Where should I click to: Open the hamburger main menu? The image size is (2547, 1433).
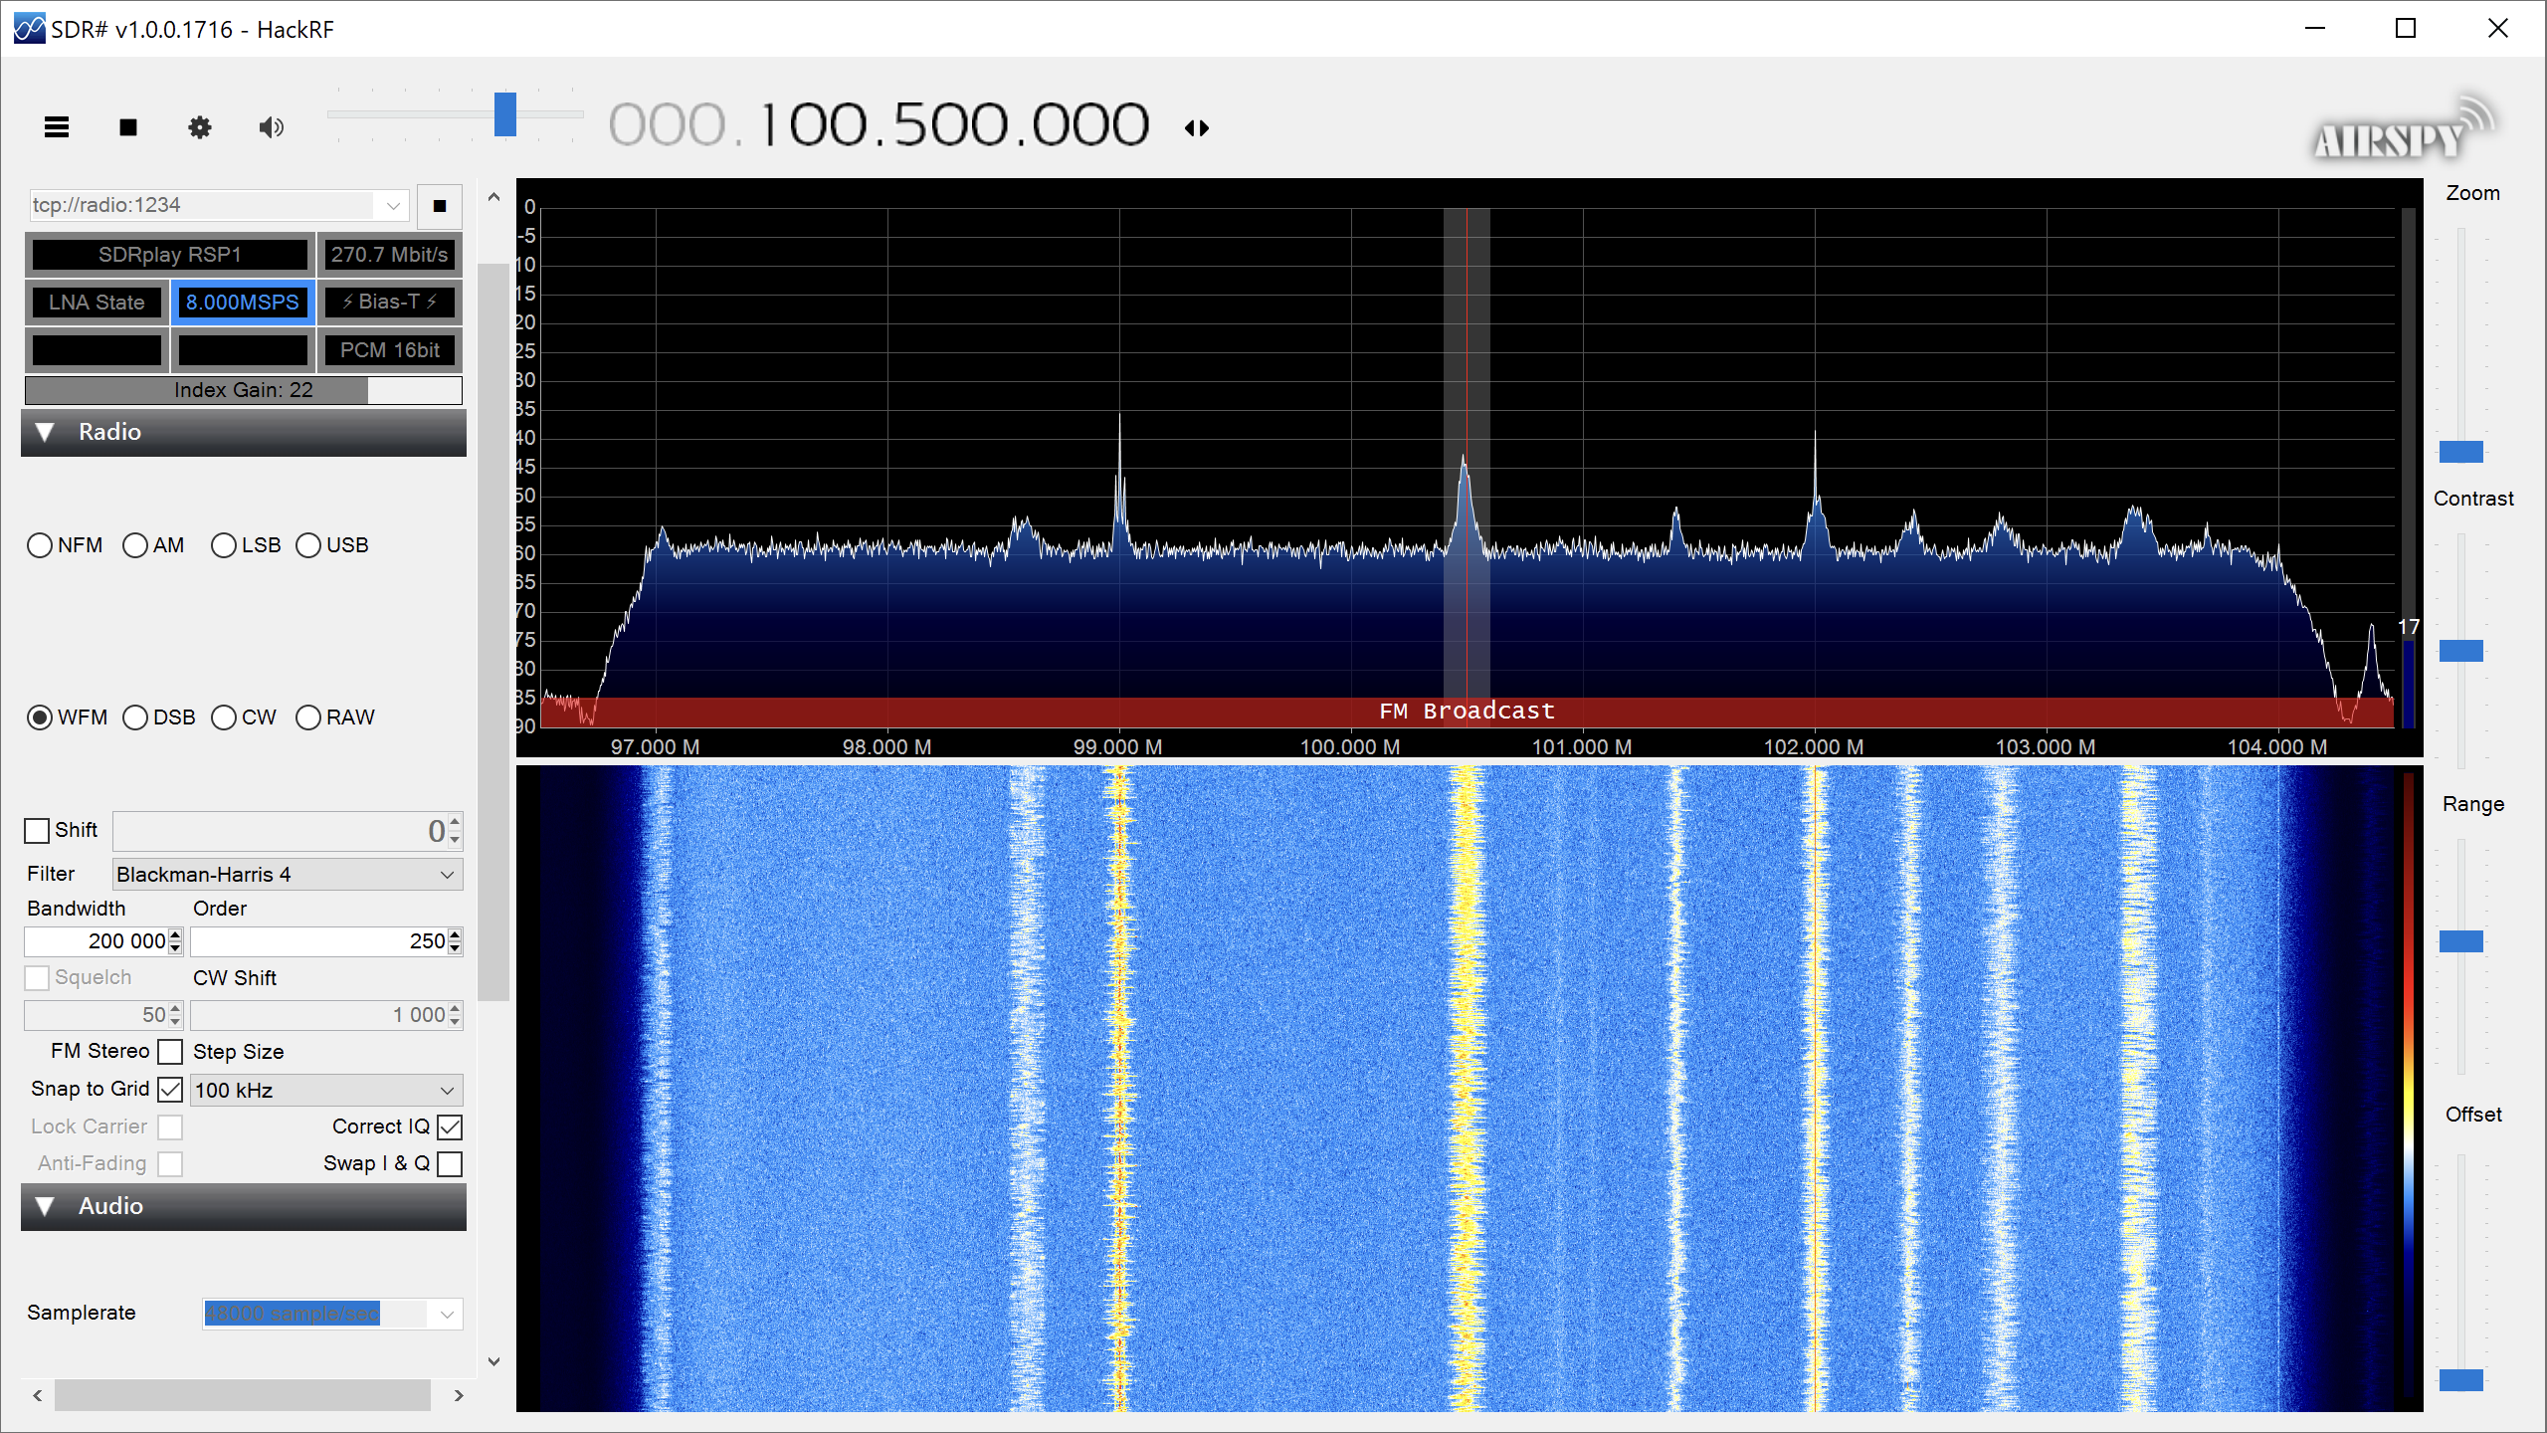57,127
